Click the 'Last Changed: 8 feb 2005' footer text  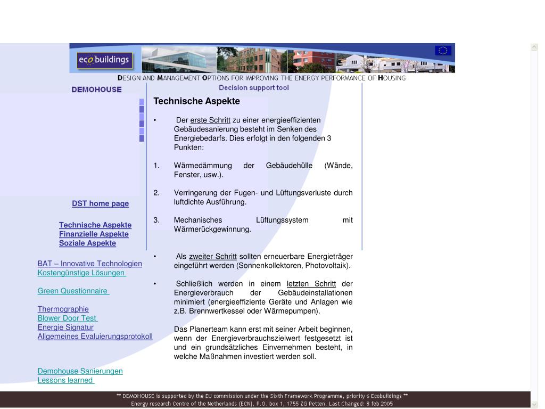(361, 404)
